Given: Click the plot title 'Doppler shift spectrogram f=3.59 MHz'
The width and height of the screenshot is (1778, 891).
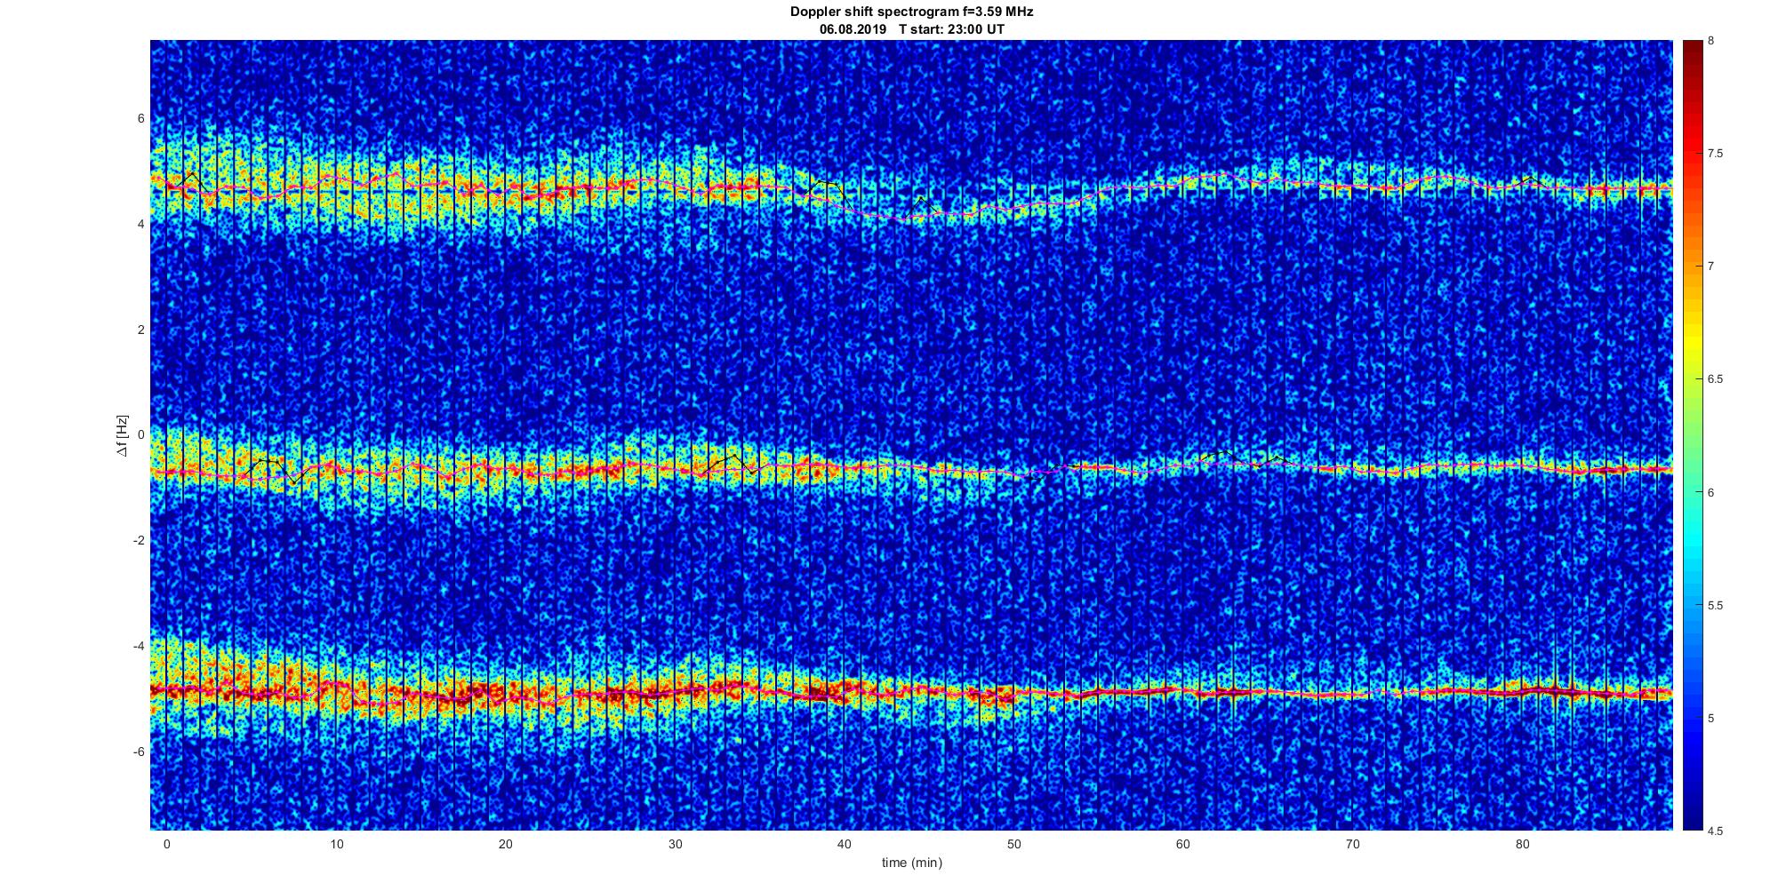Looking at the screenshot, I should pos(911,12).
